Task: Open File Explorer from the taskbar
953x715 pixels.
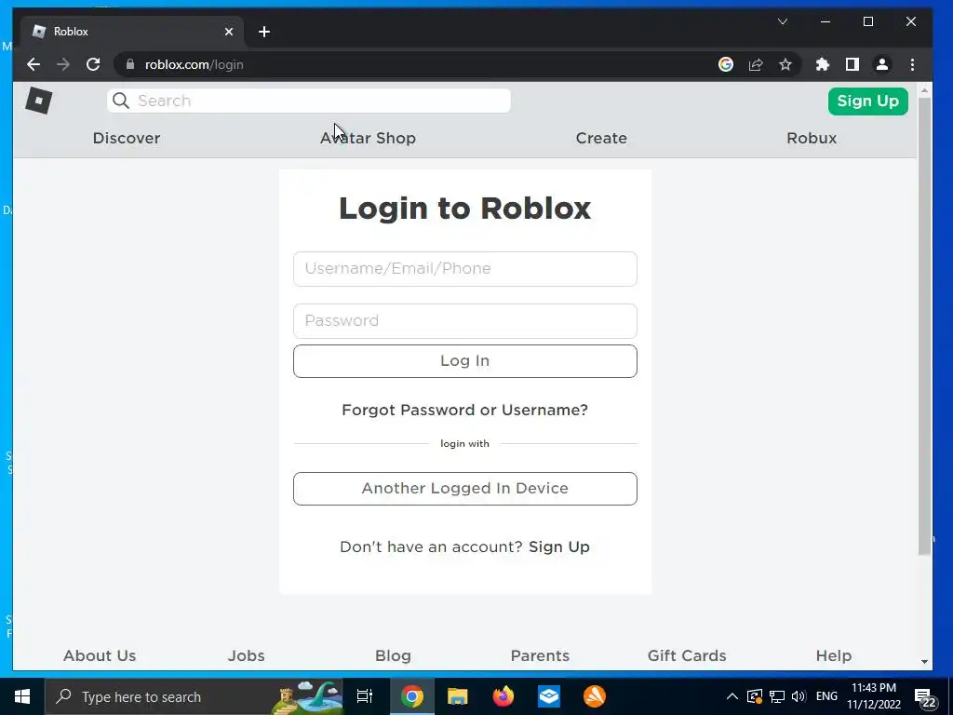Action: pos(457,696)
